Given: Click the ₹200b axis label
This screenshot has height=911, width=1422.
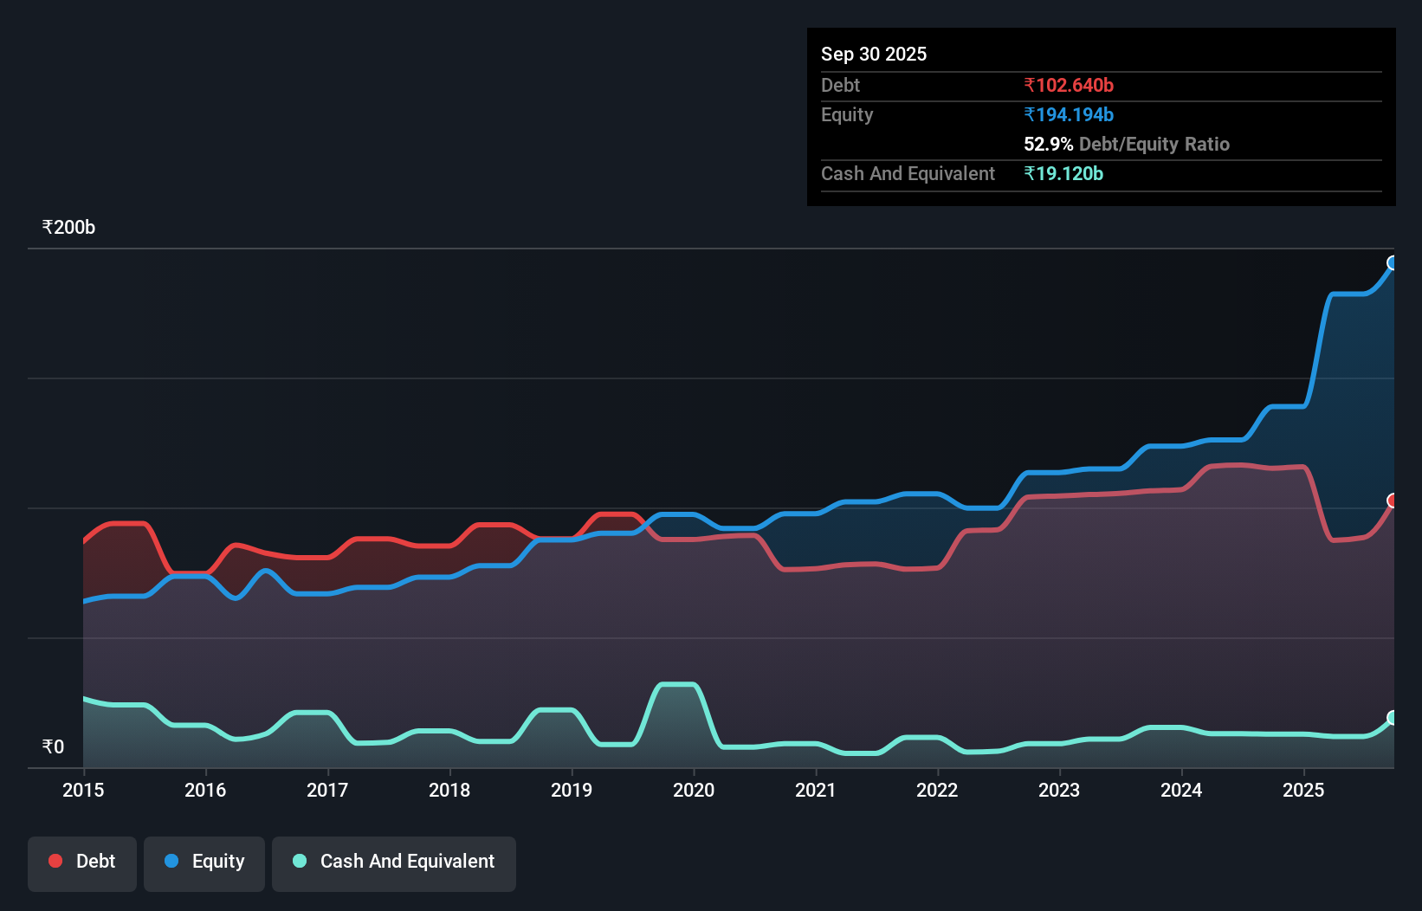Looking at the screenshot, I should pos(68,227).
